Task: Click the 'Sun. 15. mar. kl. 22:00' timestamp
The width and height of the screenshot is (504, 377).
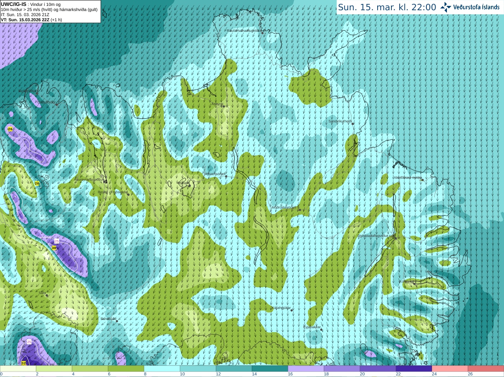Action: pos(387,7)
